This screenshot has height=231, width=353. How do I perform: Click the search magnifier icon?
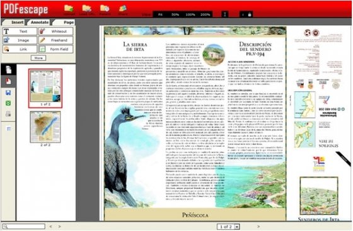(6, 227)
